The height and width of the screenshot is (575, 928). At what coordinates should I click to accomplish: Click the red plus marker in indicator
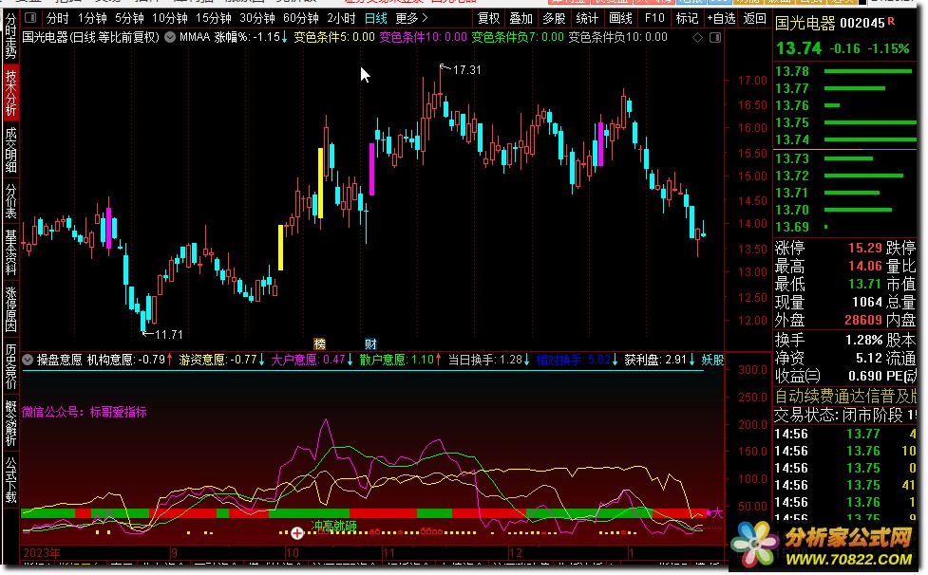coord(297,533)
